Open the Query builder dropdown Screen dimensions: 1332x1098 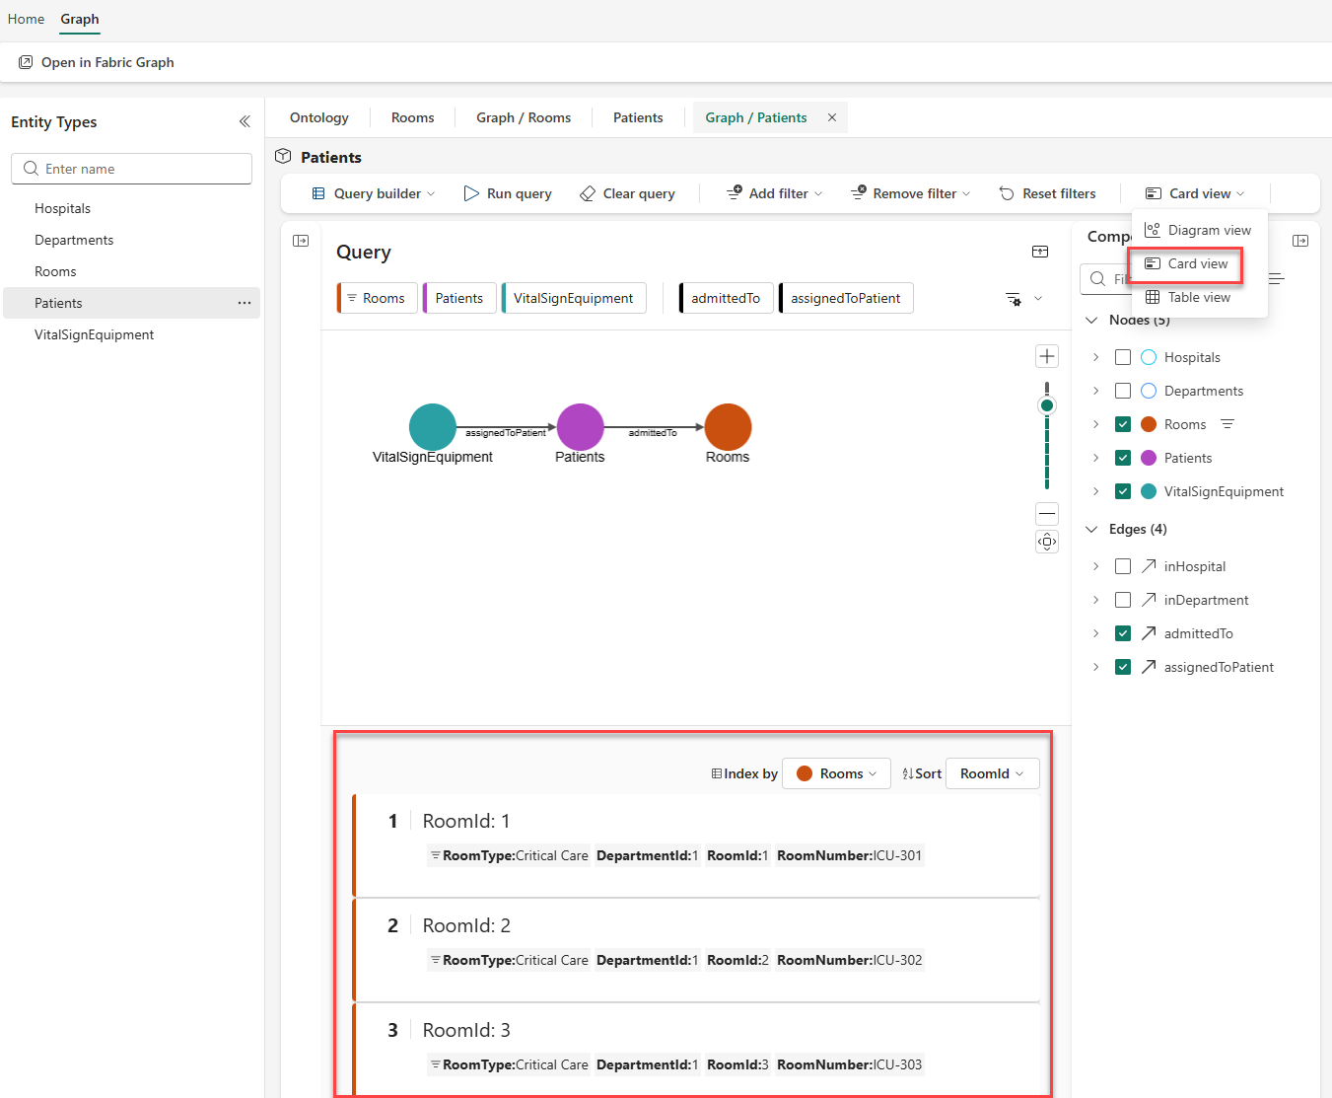[x=374, y=193]
